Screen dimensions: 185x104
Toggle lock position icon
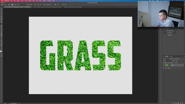pyautogui.click(x=169, y=63)
